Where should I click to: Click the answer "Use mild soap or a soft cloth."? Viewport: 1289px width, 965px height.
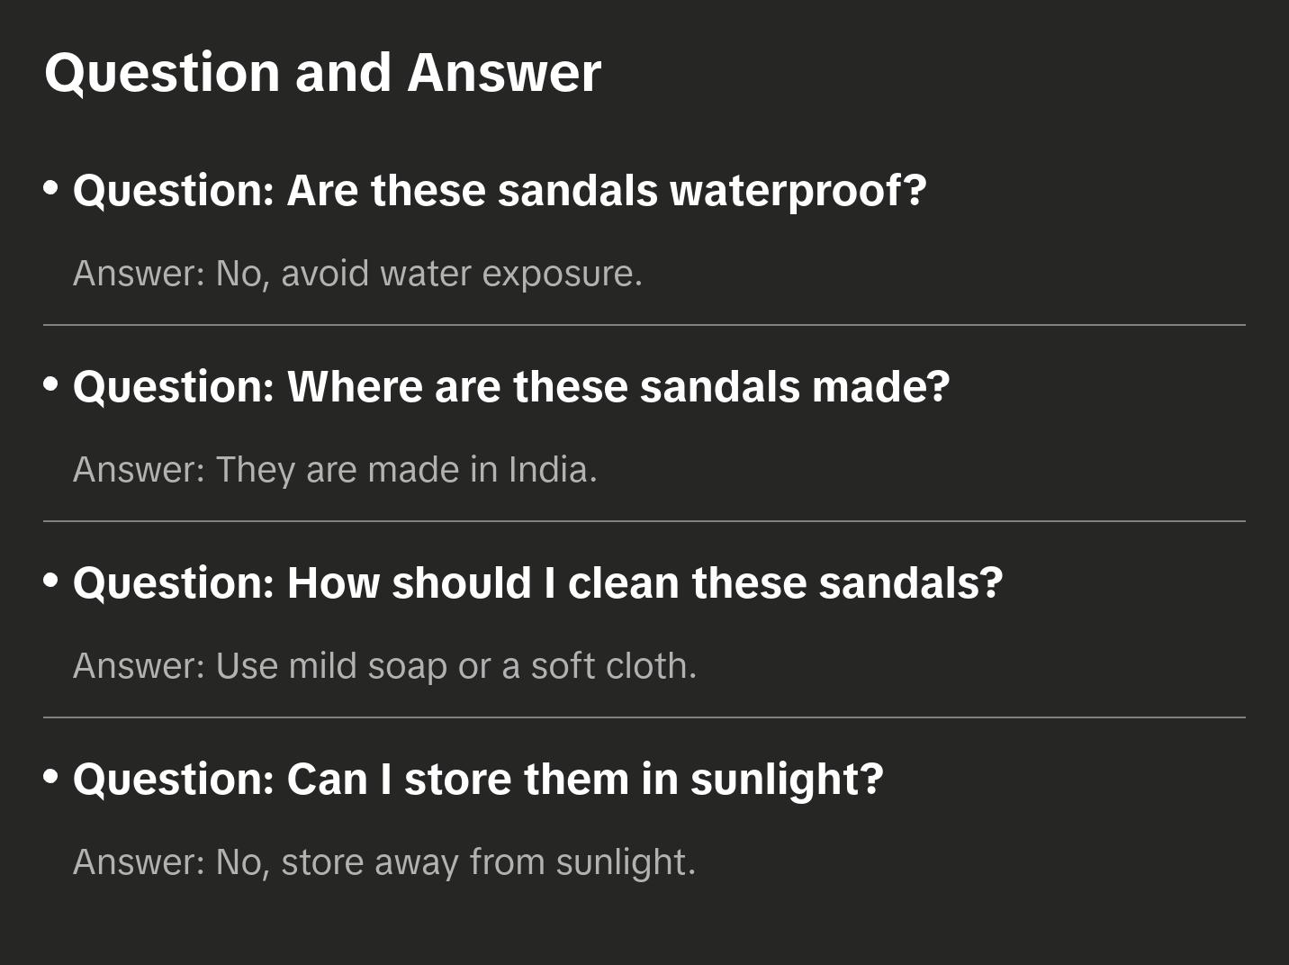click(384, 666)
